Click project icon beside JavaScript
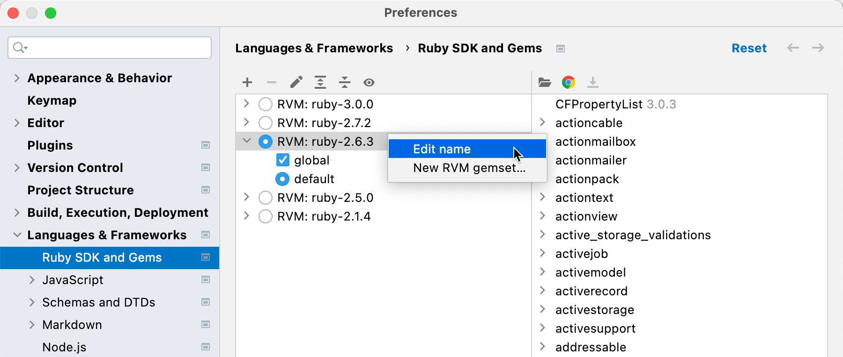 click(x=206, y=280)
